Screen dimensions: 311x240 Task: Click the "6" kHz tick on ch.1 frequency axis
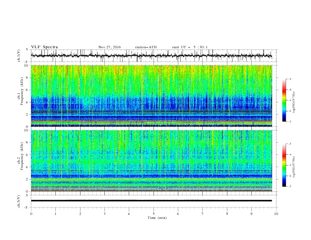point(28,90)
